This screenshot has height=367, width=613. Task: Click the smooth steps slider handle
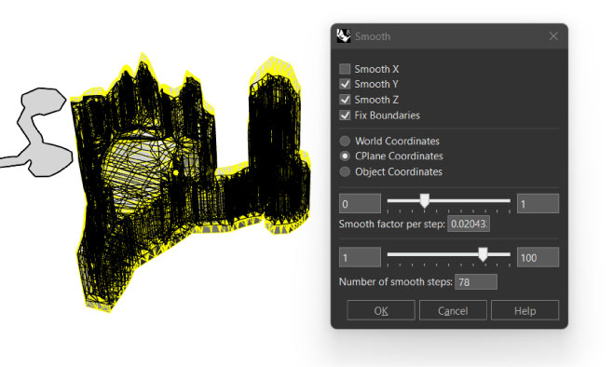coord(484,254)
